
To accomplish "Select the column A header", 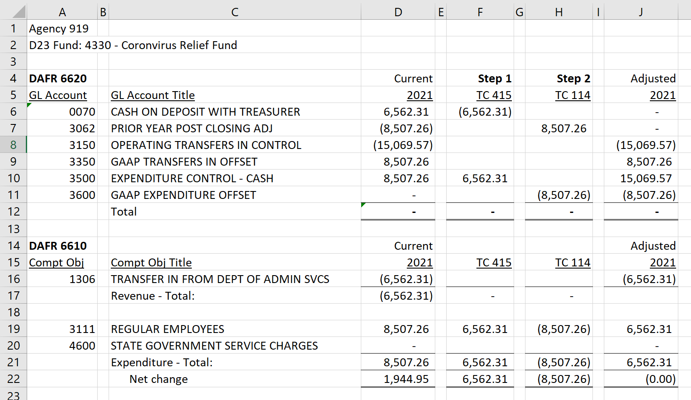I will (x=62, y=12).
